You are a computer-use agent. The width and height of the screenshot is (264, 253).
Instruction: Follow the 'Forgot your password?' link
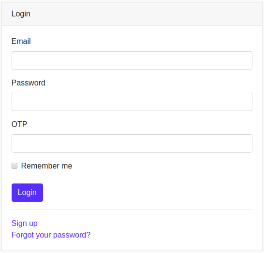point(51,235)
